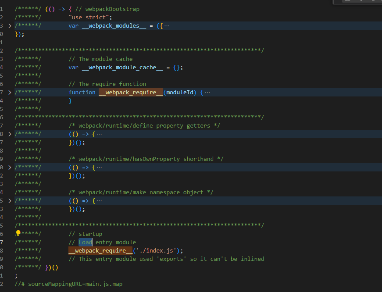The width and height of the screenshot is (382, 292).
Task: Expand the make namespace object fold chevron
Action: (10, 201)
